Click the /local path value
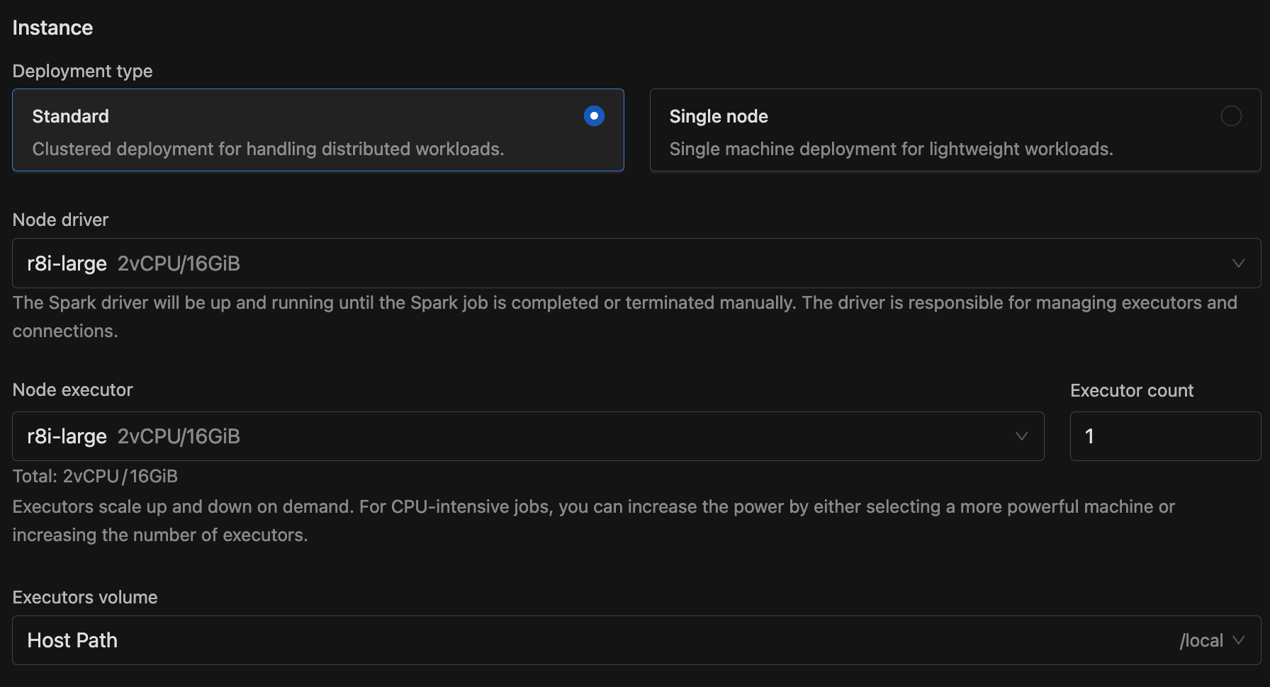1270x687 pixels. 1201,640
